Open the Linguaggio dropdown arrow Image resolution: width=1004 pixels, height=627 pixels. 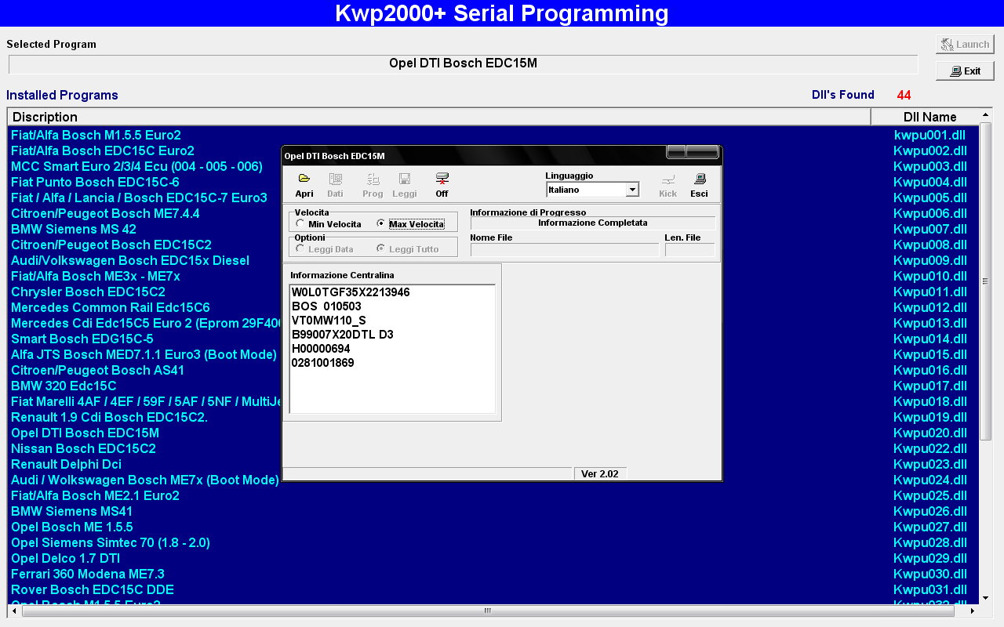coord(631,190)
